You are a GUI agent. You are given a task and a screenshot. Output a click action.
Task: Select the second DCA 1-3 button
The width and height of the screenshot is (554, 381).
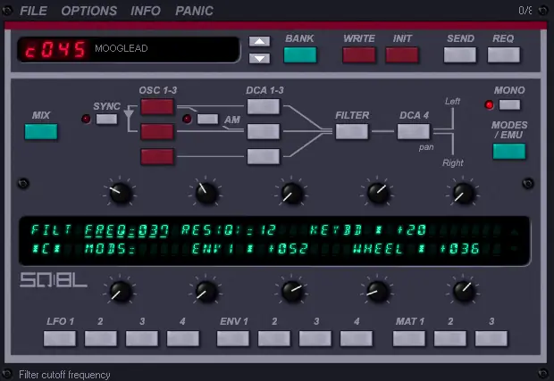click(x=264, y=131)
